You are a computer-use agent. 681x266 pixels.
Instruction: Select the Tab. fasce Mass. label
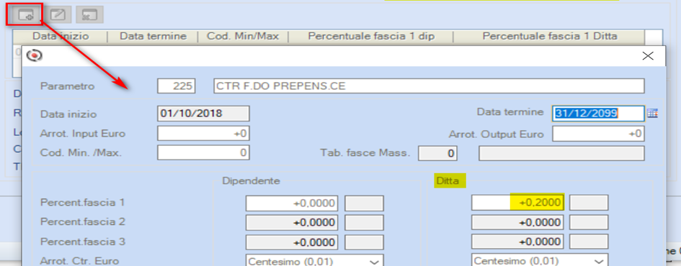(365, 153)
